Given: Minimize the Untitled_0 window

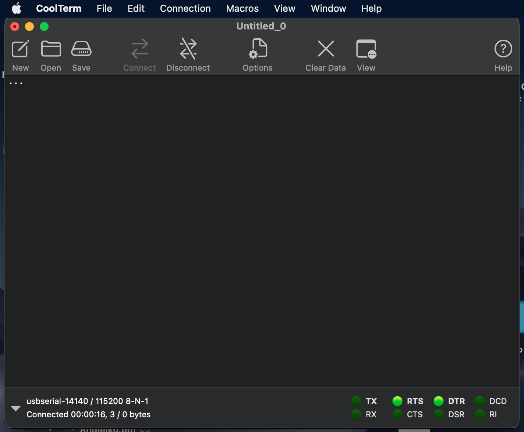Looking at the screenshot, I should coord(29,26).
